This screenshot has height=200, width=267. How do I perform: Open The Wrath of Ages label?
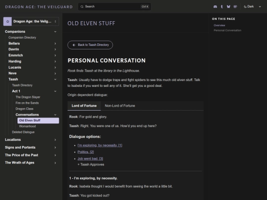(20, 163)
